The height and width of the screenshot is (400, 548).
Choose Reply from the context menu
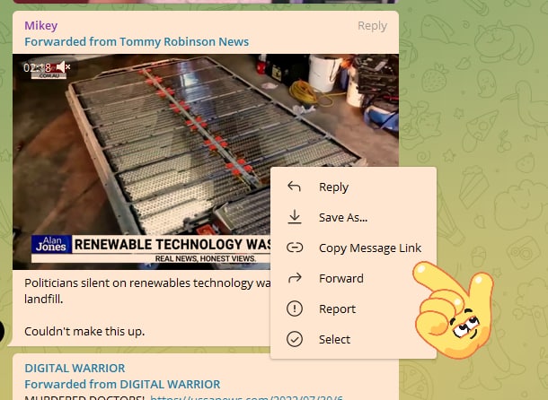(x=333, y=187)
